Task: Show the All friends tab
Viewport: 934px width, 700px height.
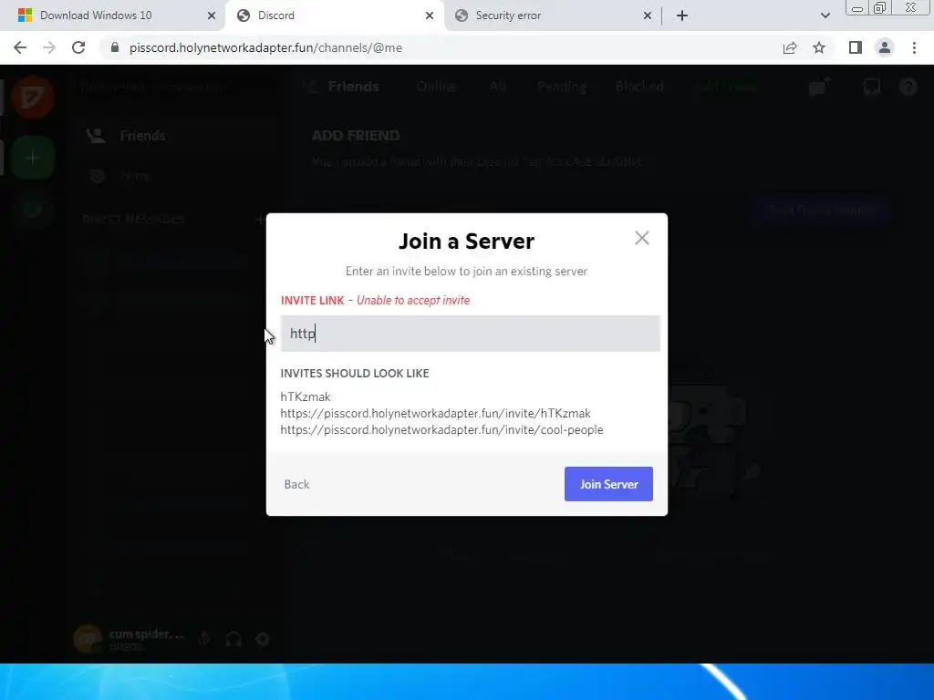Action: point(497,87)
